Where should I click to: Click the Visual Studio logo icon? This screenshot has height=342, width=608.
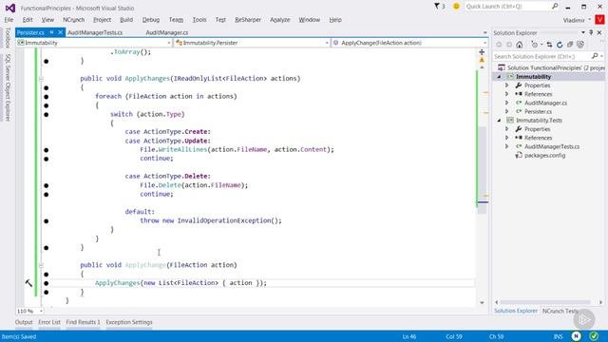pos(10,8)
